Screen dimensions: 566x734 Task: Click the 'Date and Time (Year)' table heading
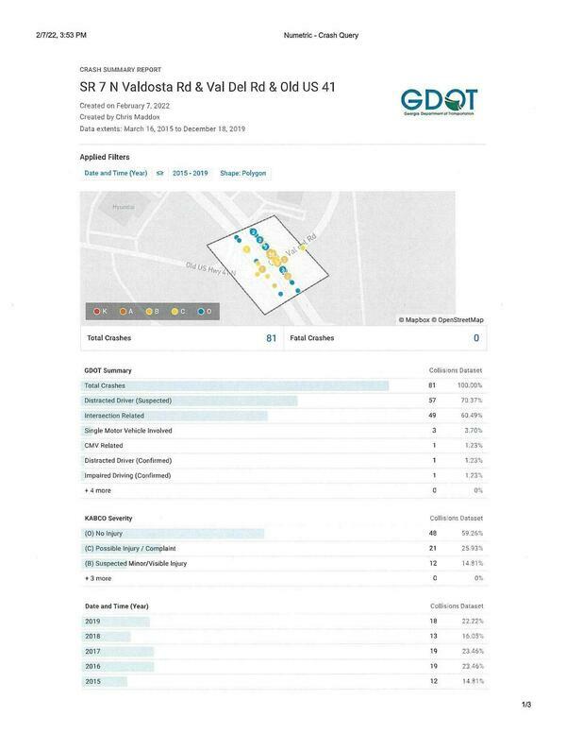pyautogui.click(x=117, y=606)
